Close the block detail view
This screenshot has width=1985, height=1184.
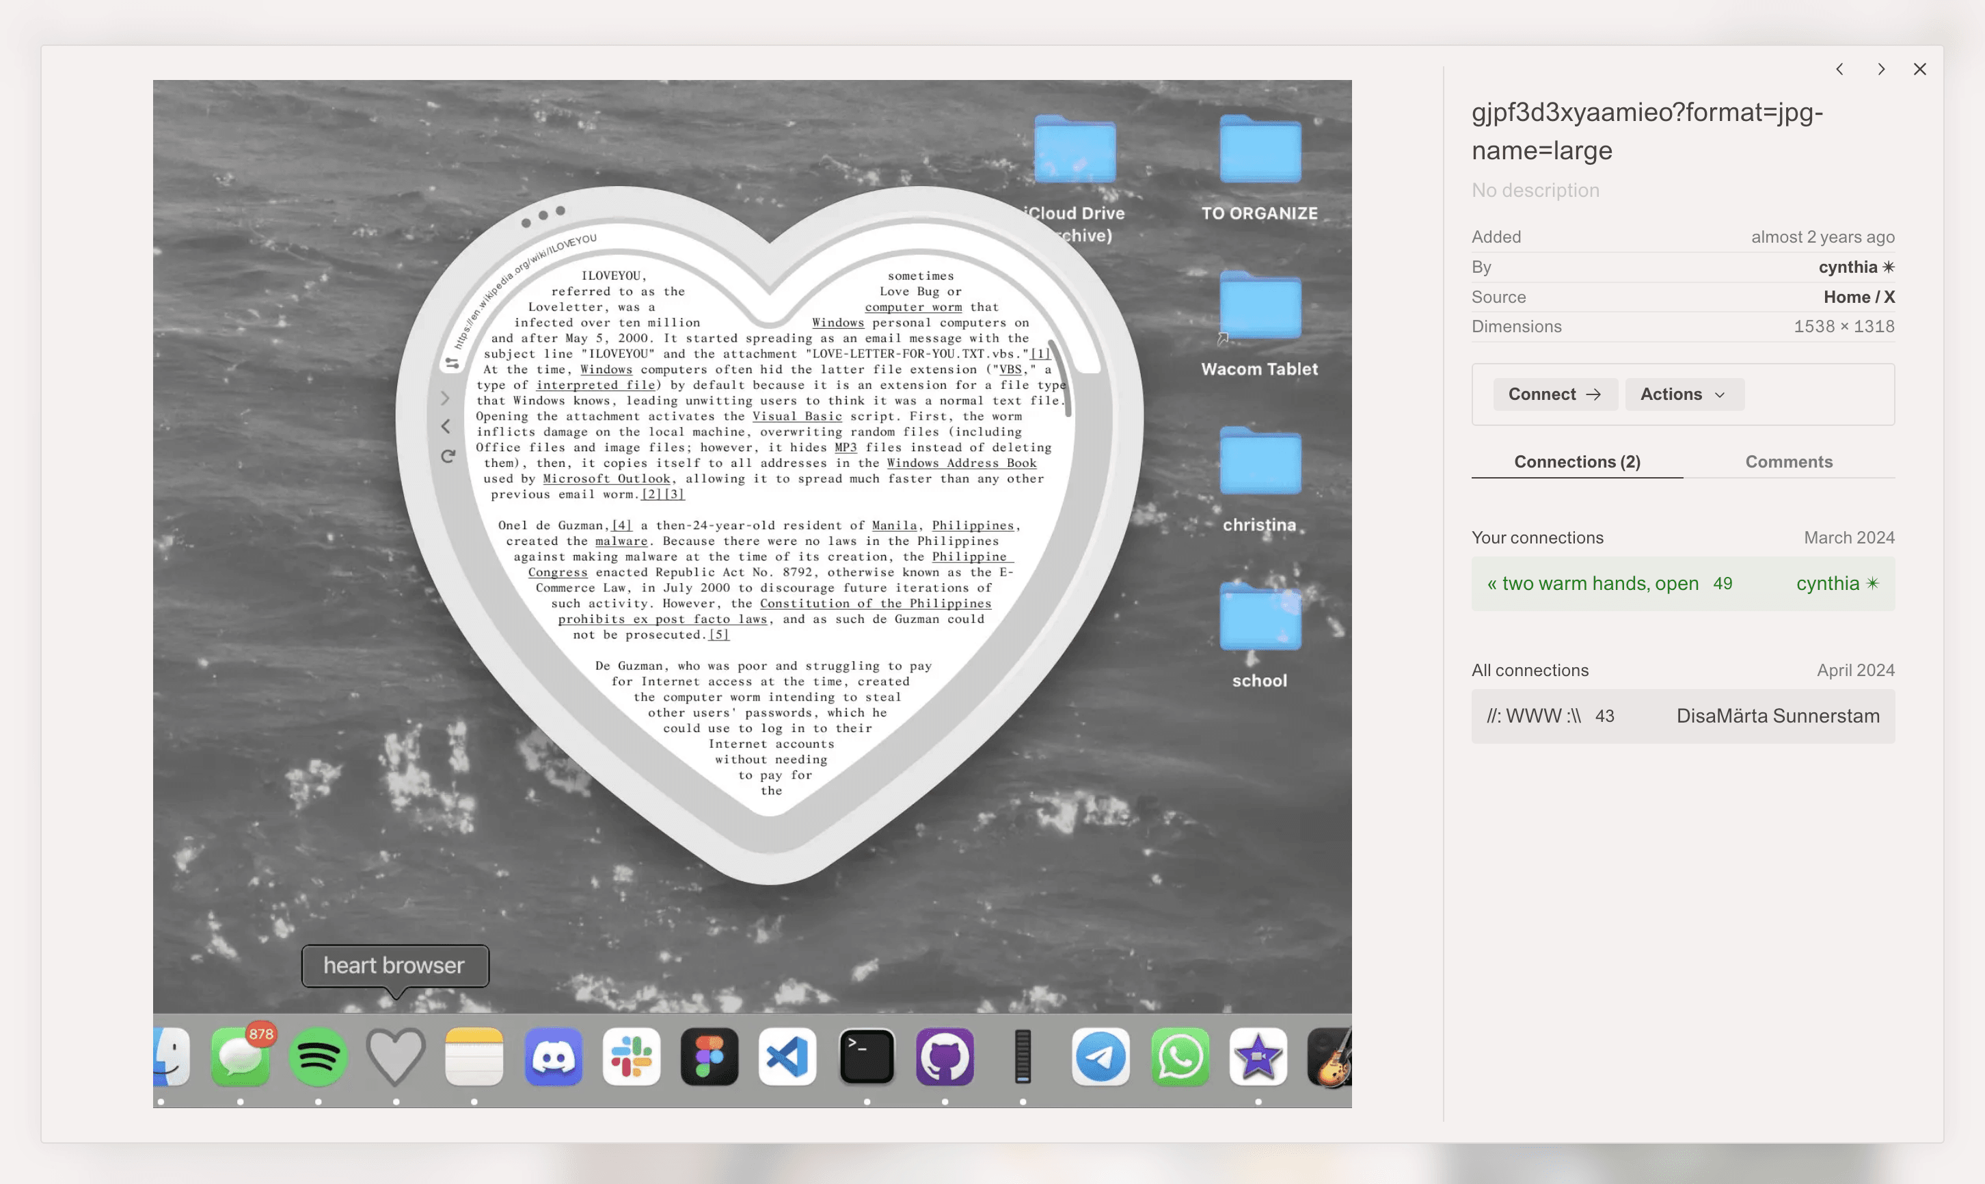(1919, 70)
